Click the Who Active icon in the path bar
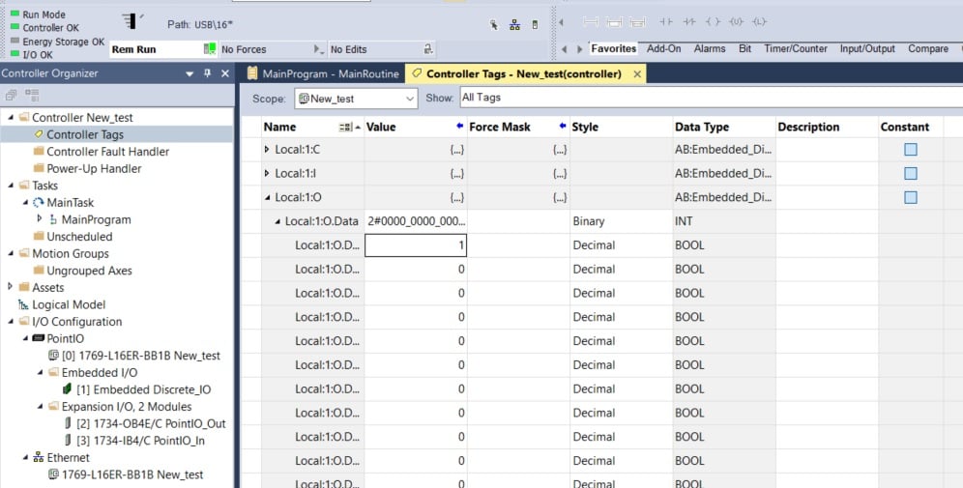Image resolution: width=963 pixels, height=488 pixels. (494, 25)
